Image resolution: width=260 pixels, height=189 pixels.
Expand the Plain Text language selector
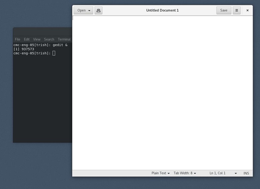click(x=161, y=173)
